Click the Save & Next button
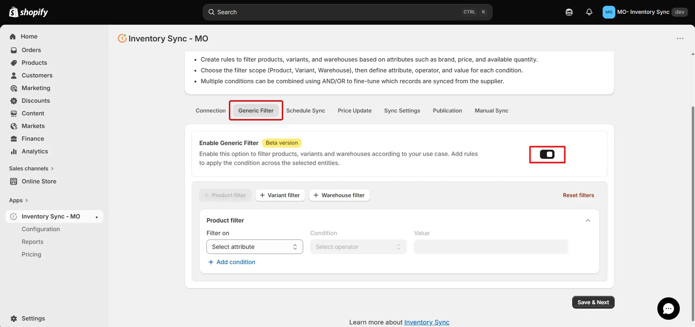695x327 pixels. (x=593, y=302)
